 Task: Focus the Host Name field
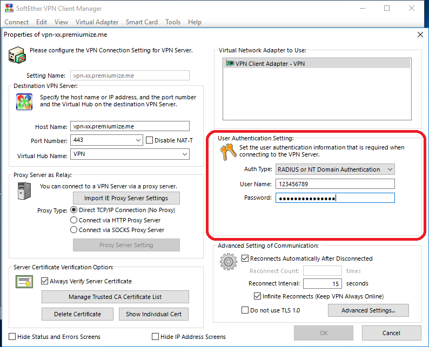pyautogui.click(x=130, y=126)
